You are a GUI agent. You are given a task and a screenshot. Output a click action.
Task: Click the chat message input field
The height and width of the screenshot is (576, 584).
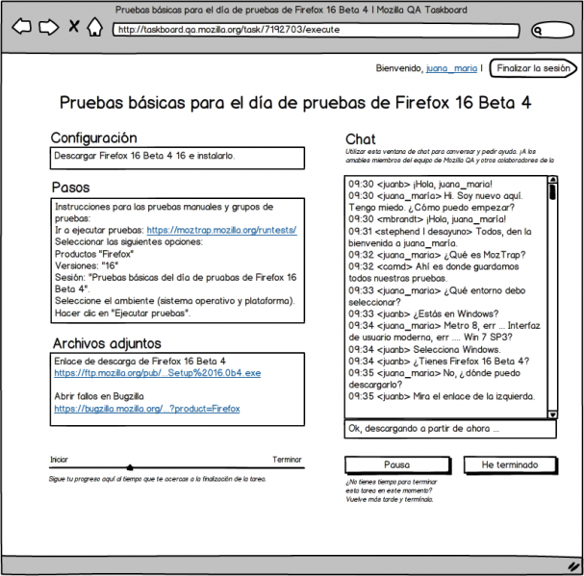(x=450, y=429)
